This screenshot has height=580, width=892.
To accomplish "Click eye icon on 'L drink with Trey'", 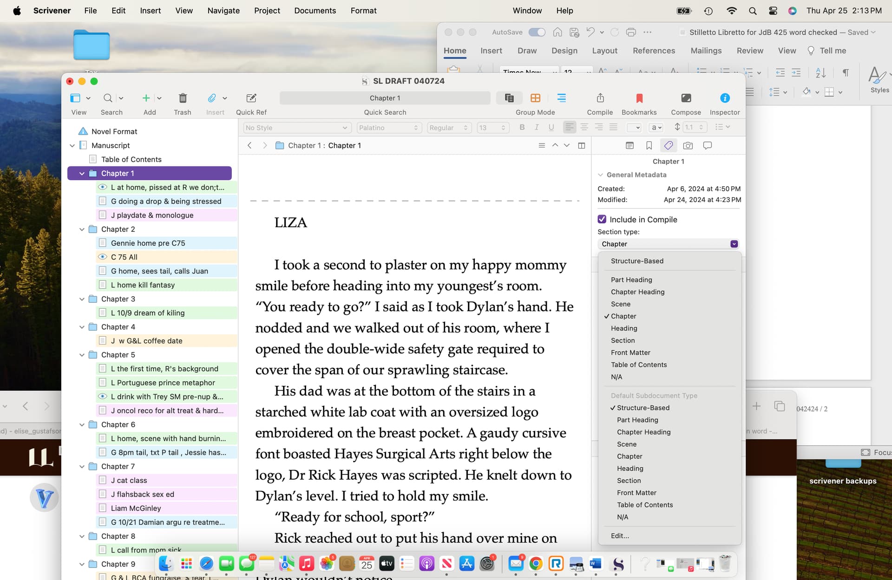I will pos(103,397).
